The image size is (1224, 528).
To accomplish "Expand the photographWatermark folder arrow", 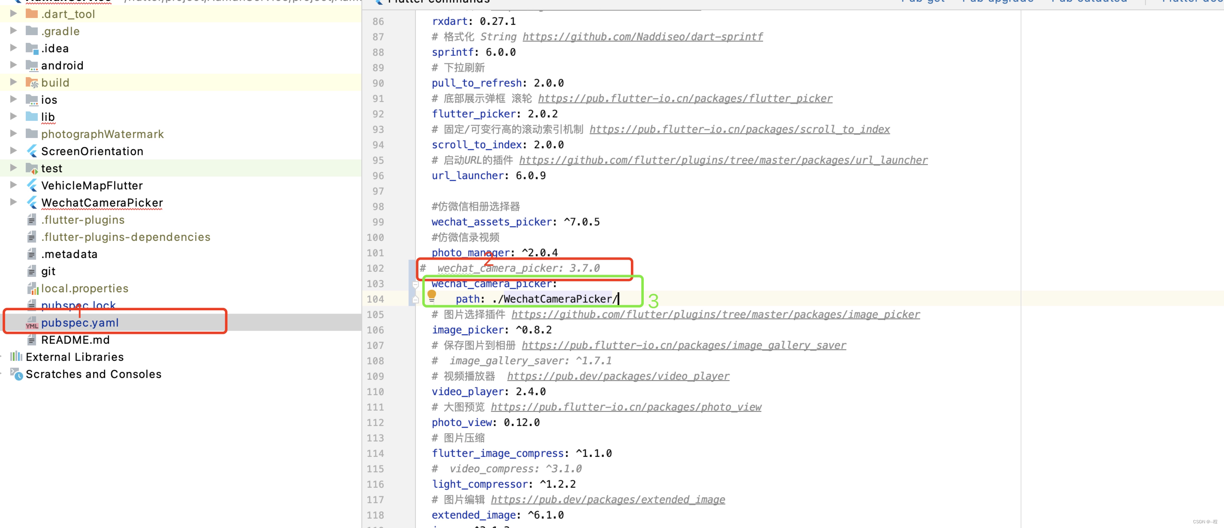I will [13, 133].
